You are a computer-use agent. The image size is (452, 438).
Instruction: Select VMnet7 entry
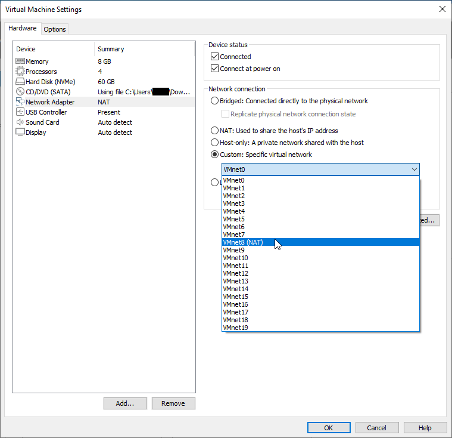320,235
